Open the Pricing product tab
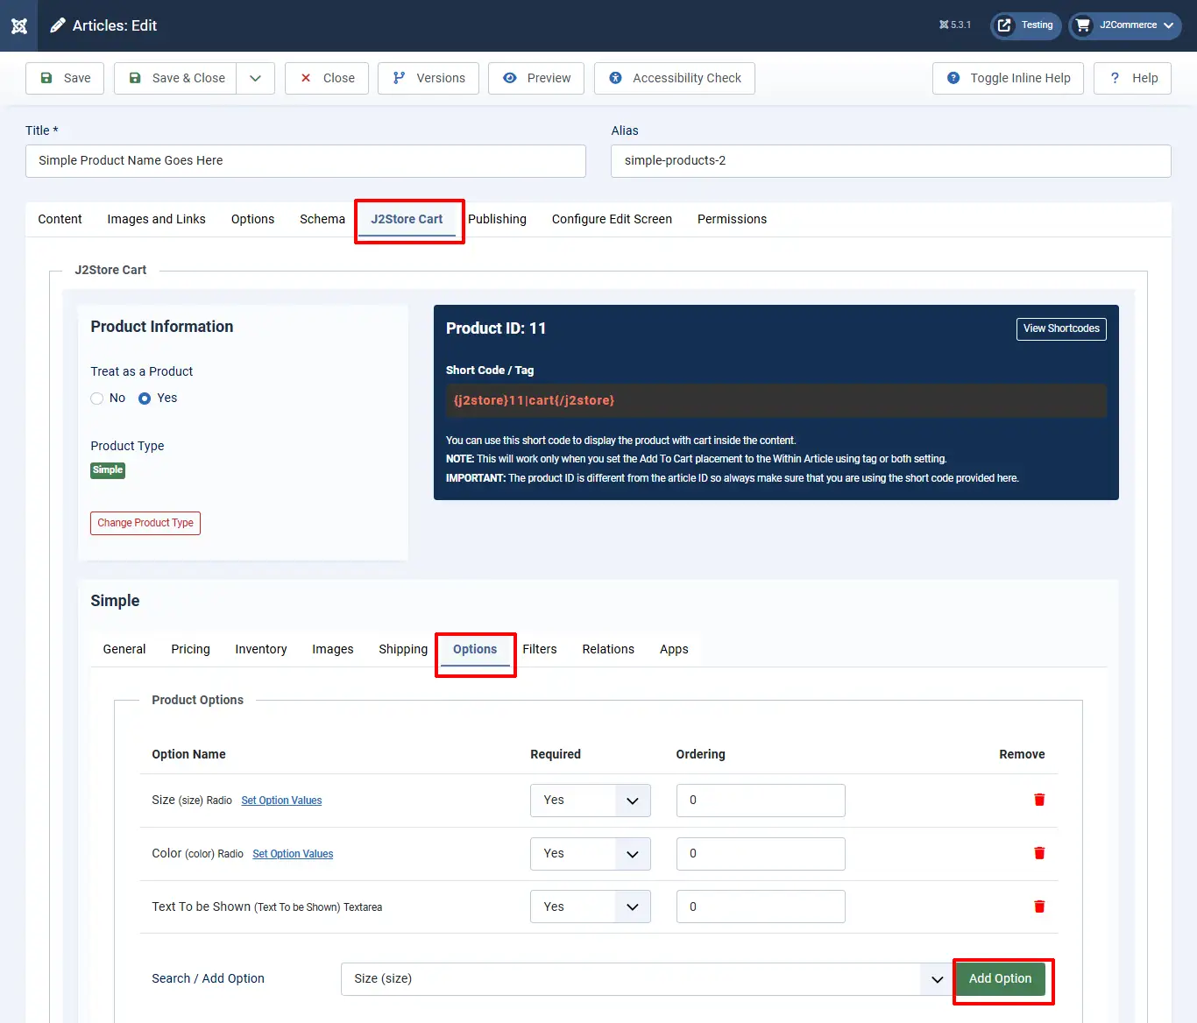1197x1023 pixels. (x=190, y=649)
